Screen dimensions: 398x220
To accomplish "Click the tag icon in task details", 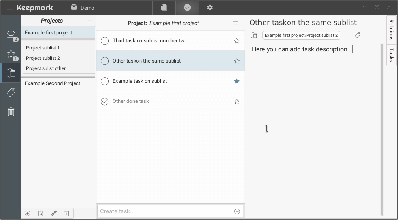I will click(x=358, y=35).
